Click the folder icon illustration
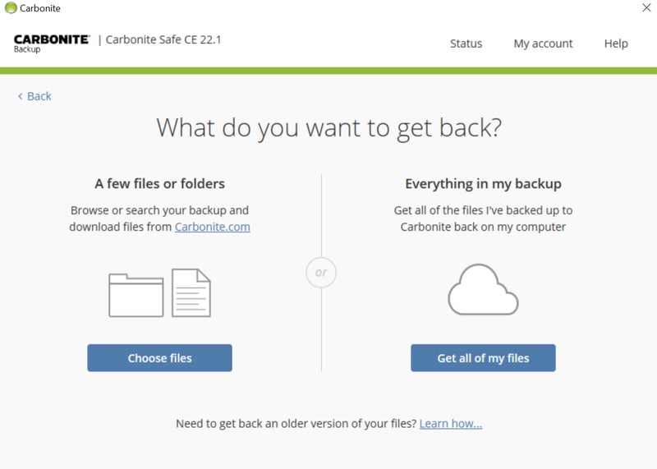657x469 pixels. tap(136, 294)
